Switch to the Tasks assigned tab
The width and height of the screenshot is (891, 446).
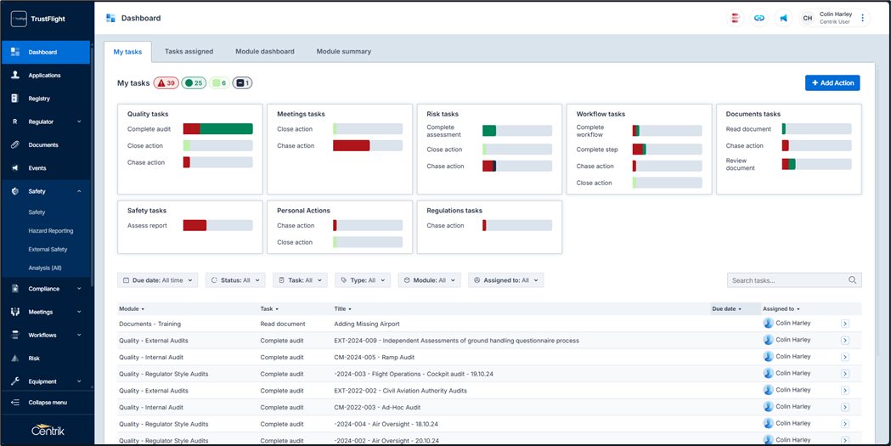189,52
